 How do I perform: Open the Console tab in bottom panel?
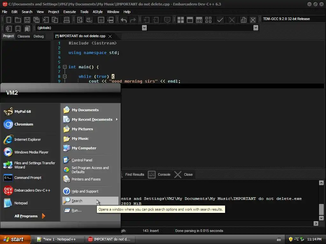(159, 174)
